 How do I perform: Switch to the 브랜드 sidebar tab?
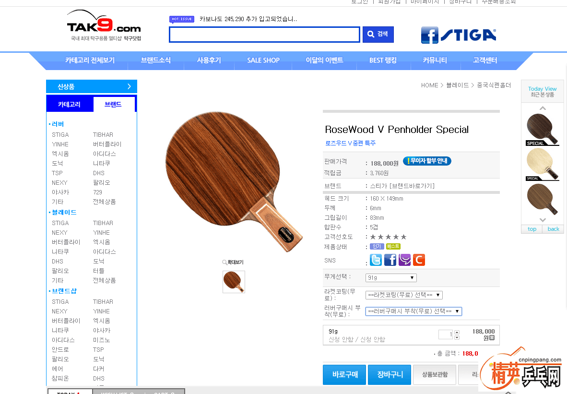point(114,104)
